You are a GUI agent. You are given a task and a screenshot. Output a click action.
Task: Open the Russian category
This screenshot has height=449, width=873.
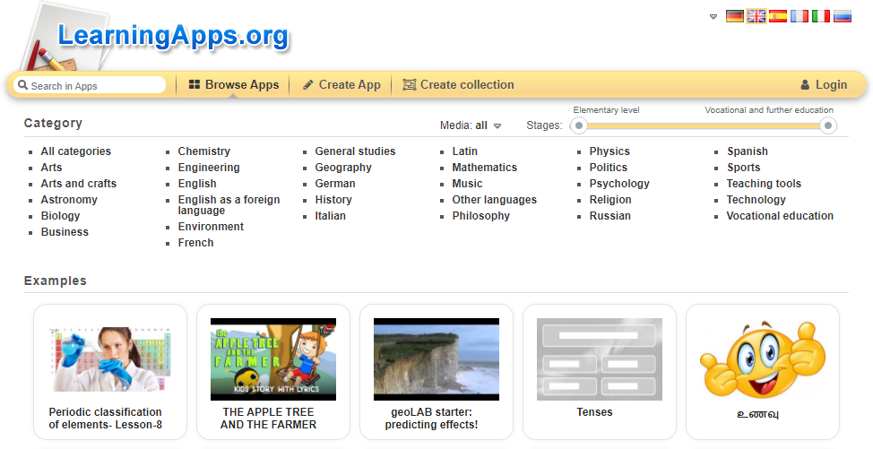pyautogui.click(x=610, y=216)
